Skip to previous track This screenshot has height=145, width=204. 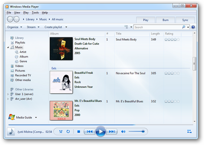tap(90, 132)
